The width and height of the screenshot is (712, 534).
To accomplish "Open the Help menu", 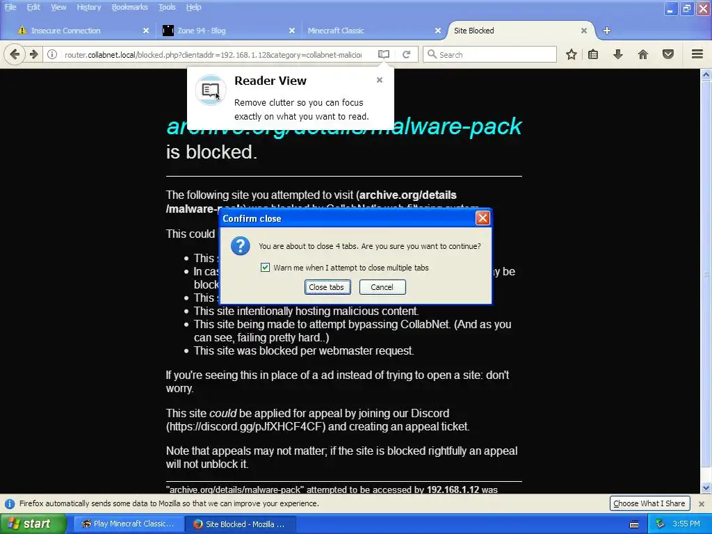I will pyautogui.click(x=193, y=7).
